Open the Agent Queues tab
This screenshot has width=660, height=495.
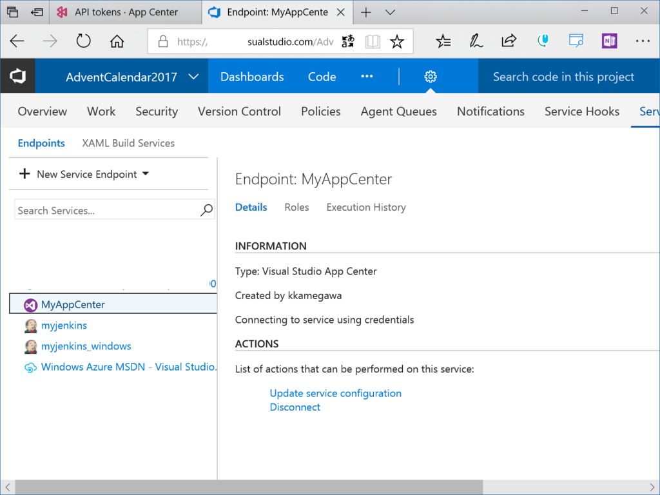click(398, 112)
